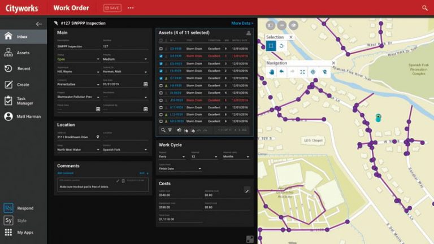Open the asset list filter icon

pyautogui.click(x=170, y=130)
